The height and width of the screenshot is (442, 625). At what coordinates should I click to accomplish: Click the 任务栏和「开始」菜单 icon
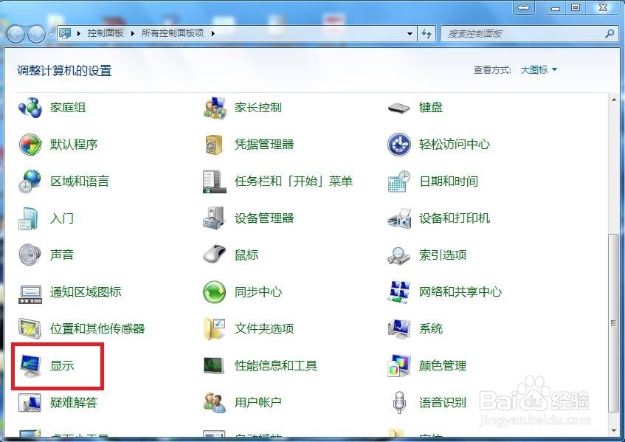point(215,182)
